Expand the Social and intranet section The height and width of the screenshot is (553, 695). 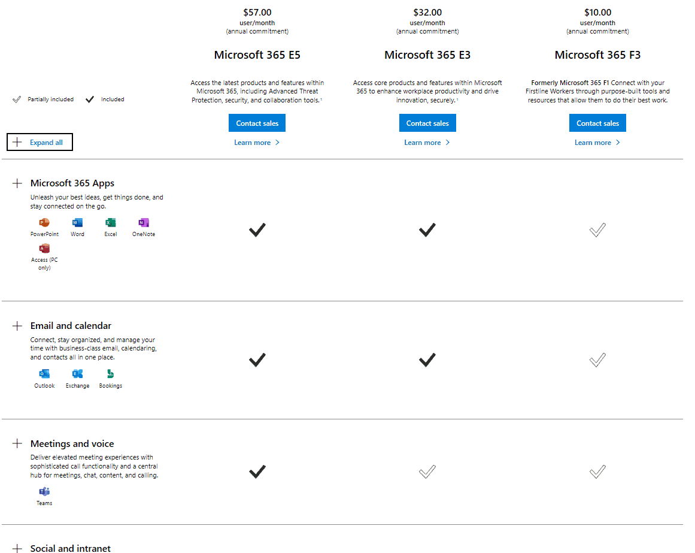tap(17, 548)
